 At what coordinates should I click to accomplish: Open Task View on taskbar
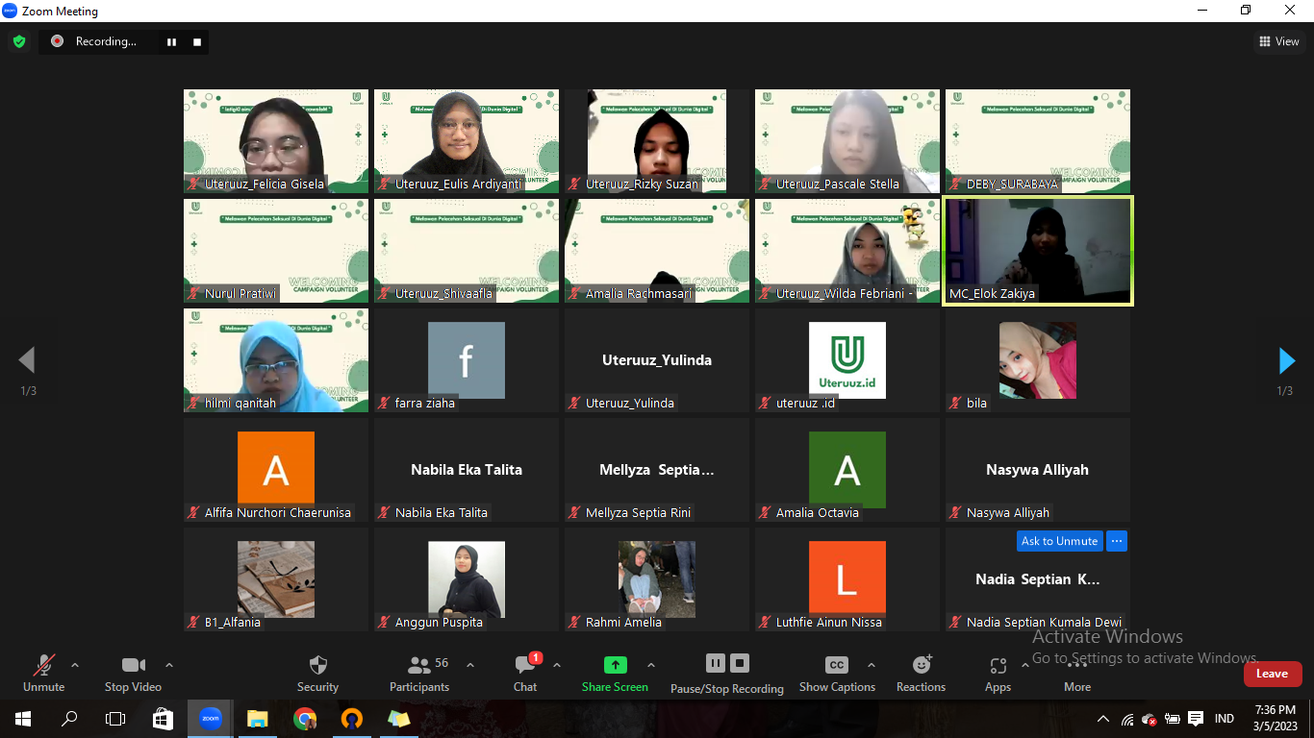pyautogui.click(x=115, y=718)
